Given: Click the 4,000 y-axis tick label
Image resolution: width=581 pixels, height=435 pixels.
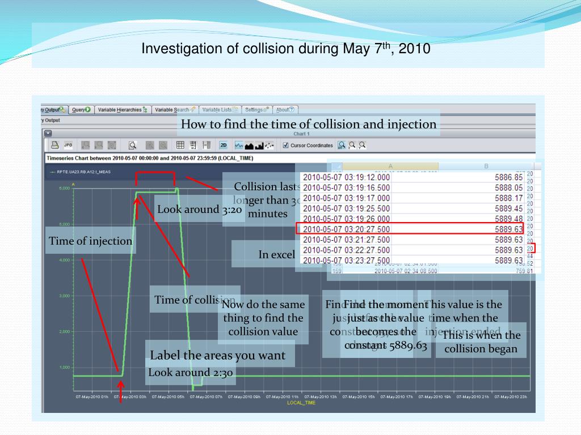Looking at the screenshot, I should tap(65, 260).
